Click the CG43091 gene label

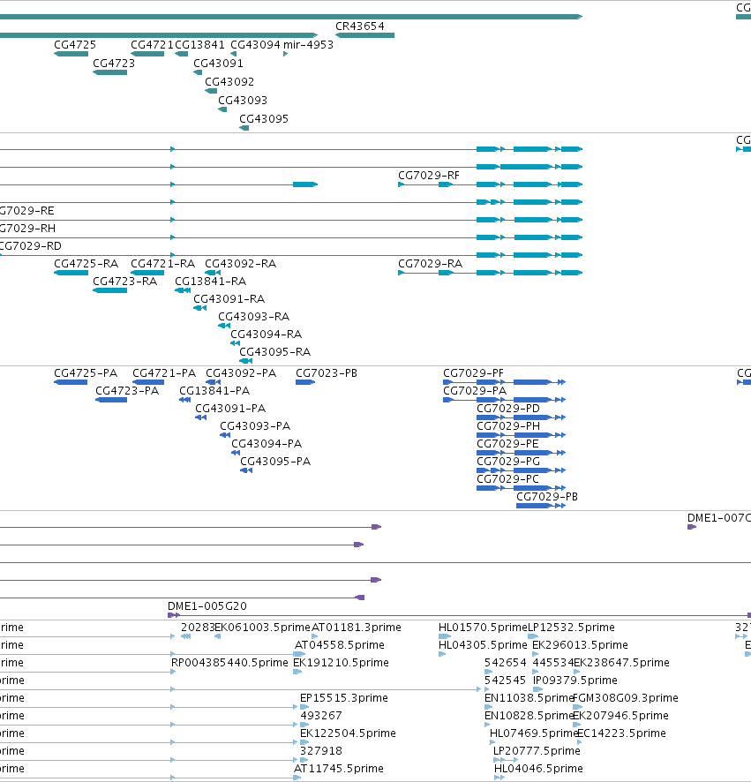click(219, 64)
